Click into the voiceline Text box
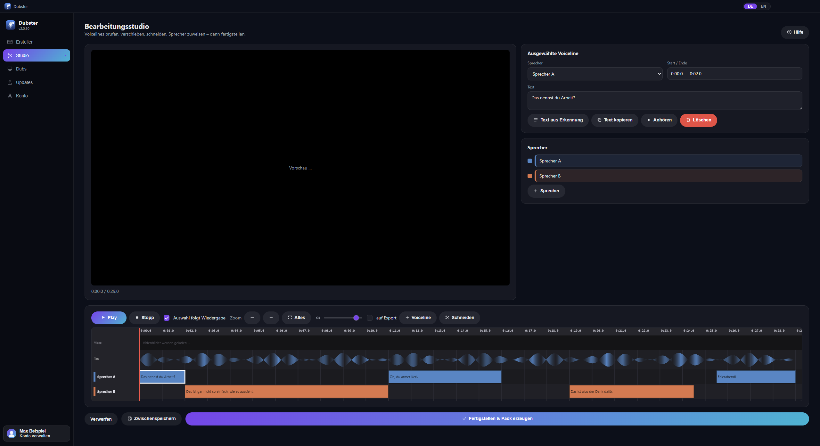 [665, 101]
